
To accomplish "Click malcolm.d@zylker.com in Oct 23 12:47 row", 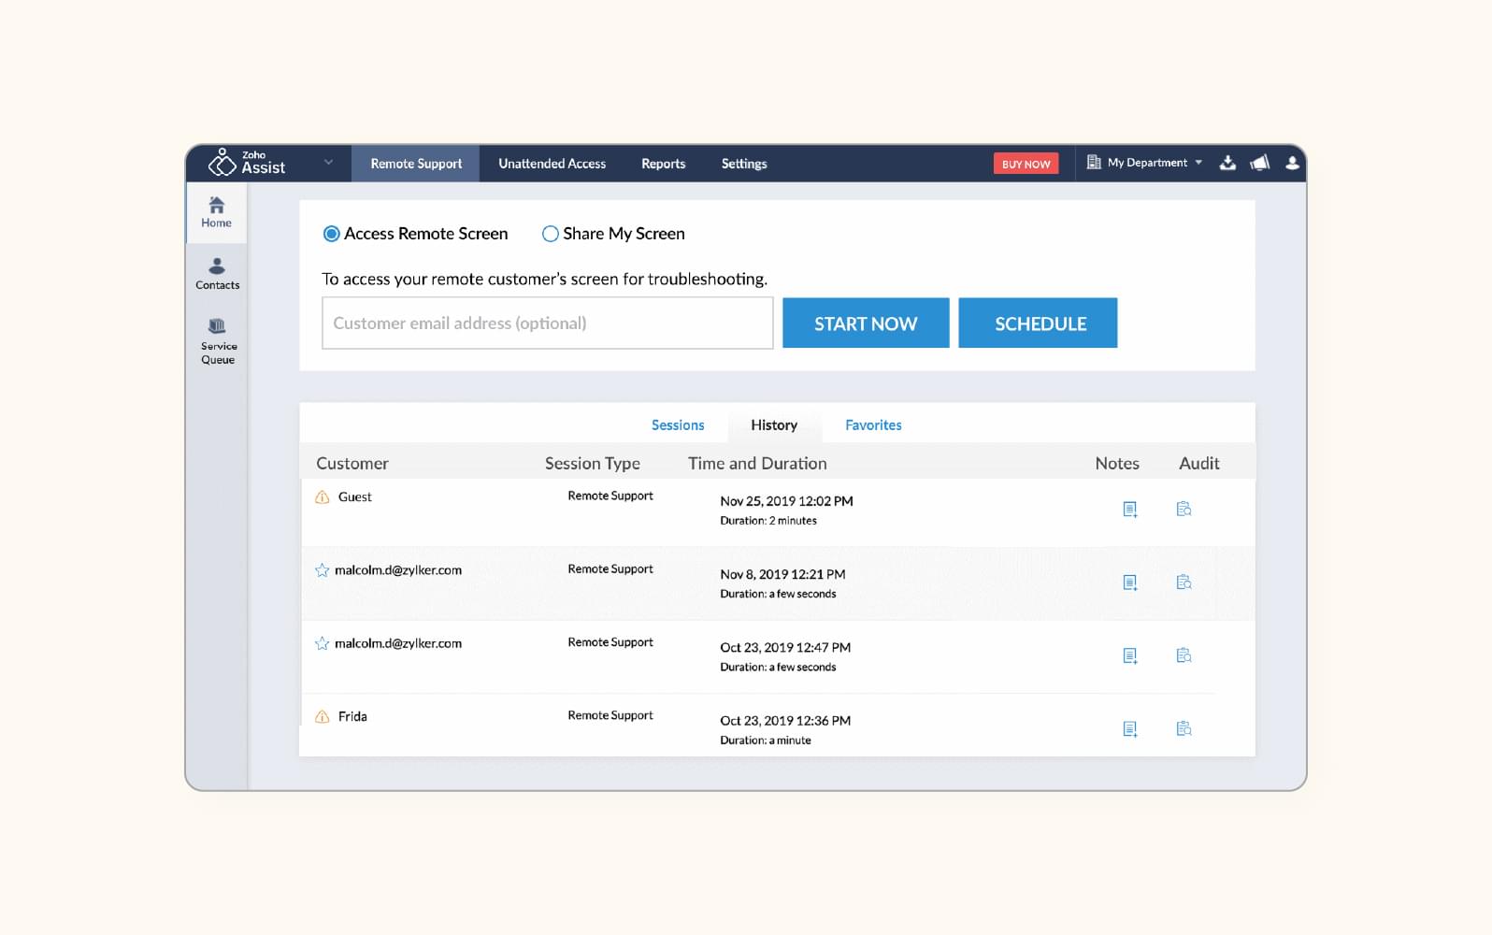I will 398,643.
